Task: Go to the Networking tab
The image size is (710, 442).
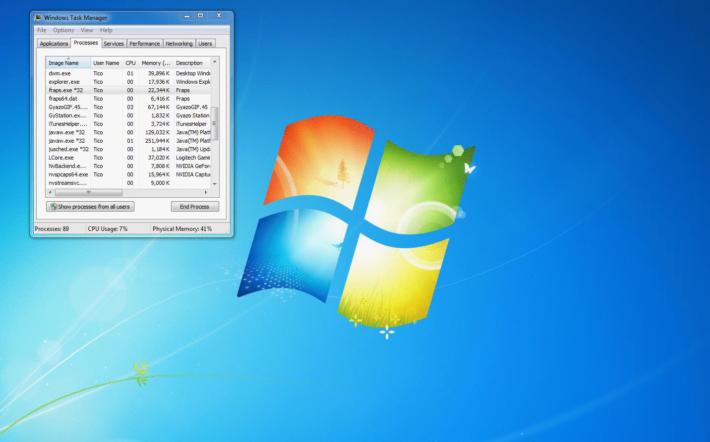Action: pyautogui.click(x=179, y=44)
